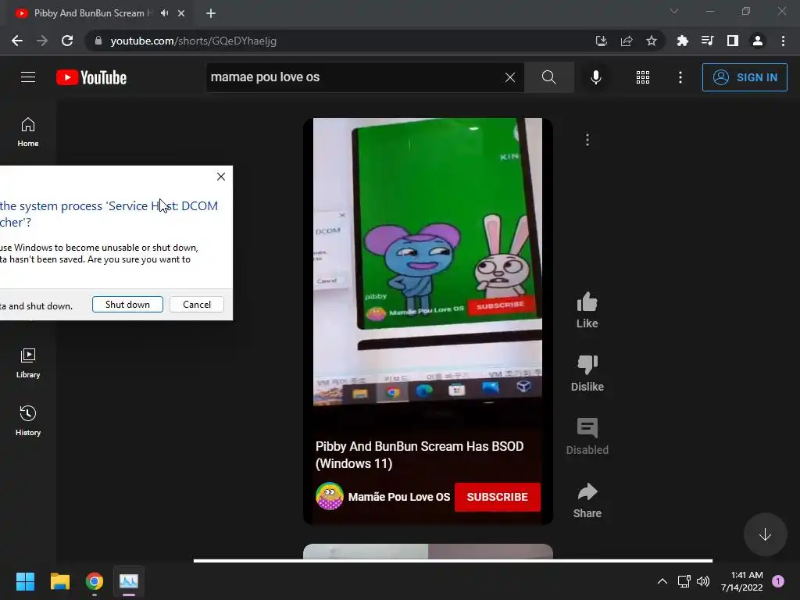Open the YouTube hamburger guide menu

(28, 77)
